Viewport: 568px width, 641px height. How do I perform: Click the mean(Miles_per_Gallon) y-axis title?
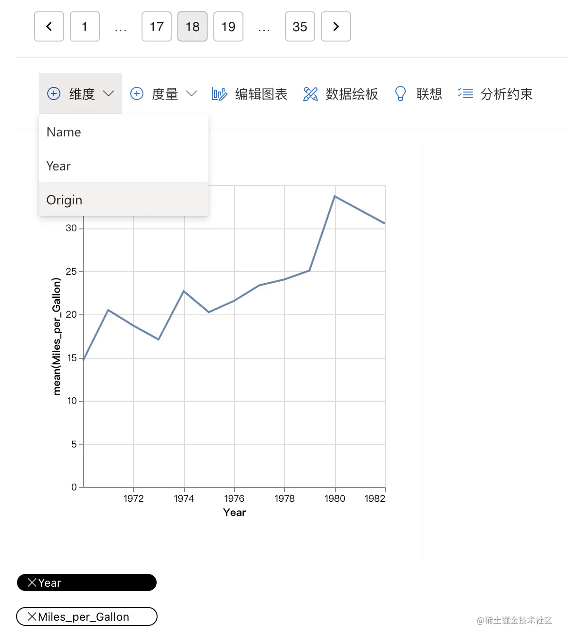click(57, 336)
